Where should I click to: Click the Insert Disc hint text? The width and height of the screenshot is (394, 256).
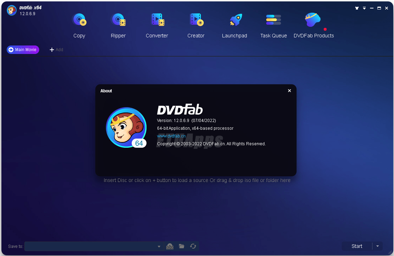pos(197,180)
